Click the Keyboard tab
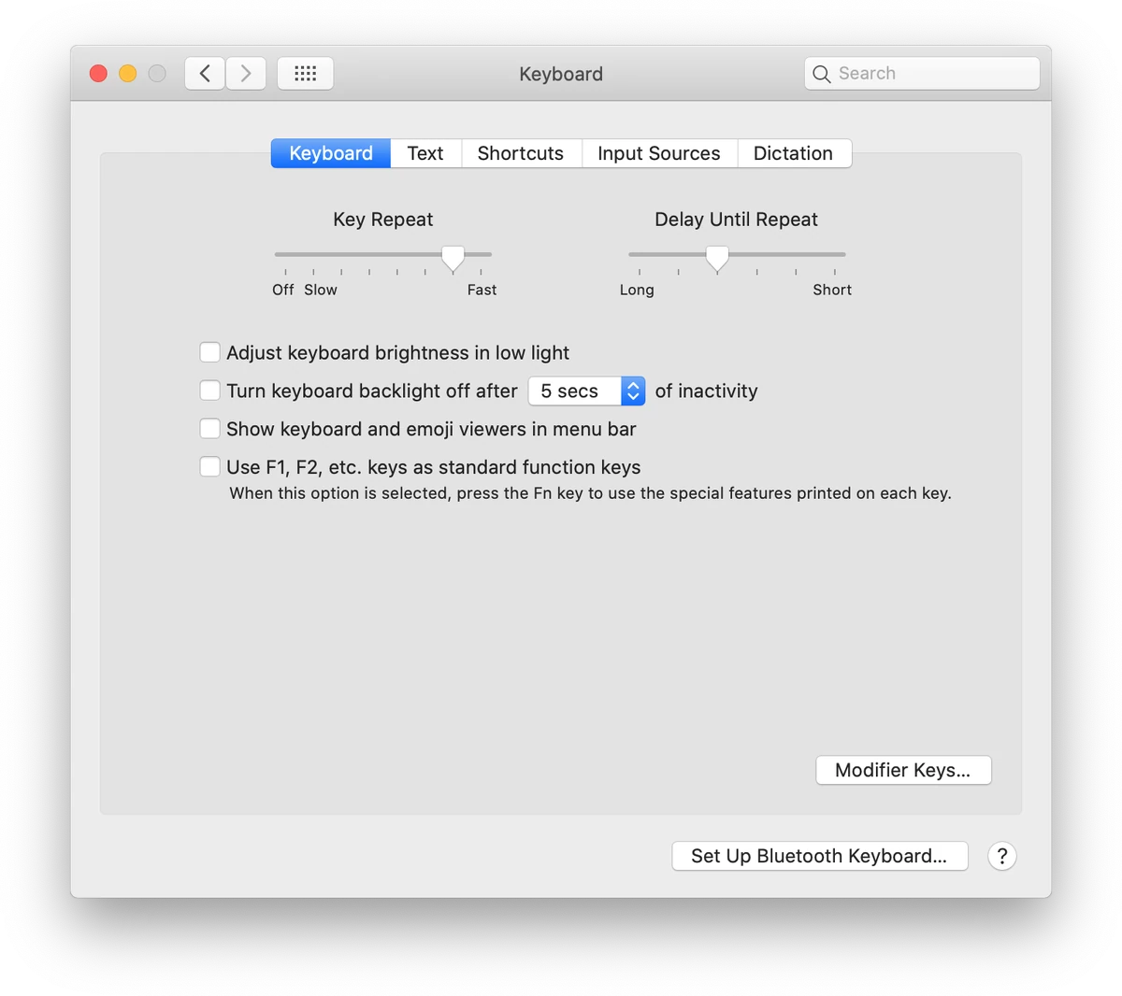 (x=330, y=153)
